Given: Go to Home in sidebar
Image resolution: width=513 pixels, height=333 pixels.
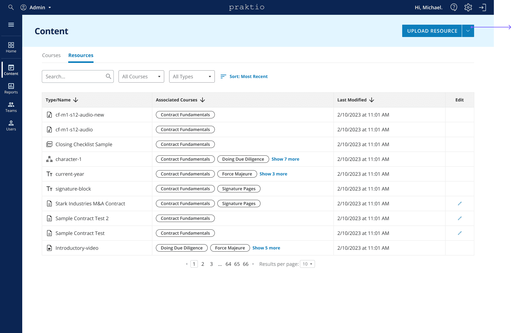Looking at the screenshot, I should click(x=11, y=47).
